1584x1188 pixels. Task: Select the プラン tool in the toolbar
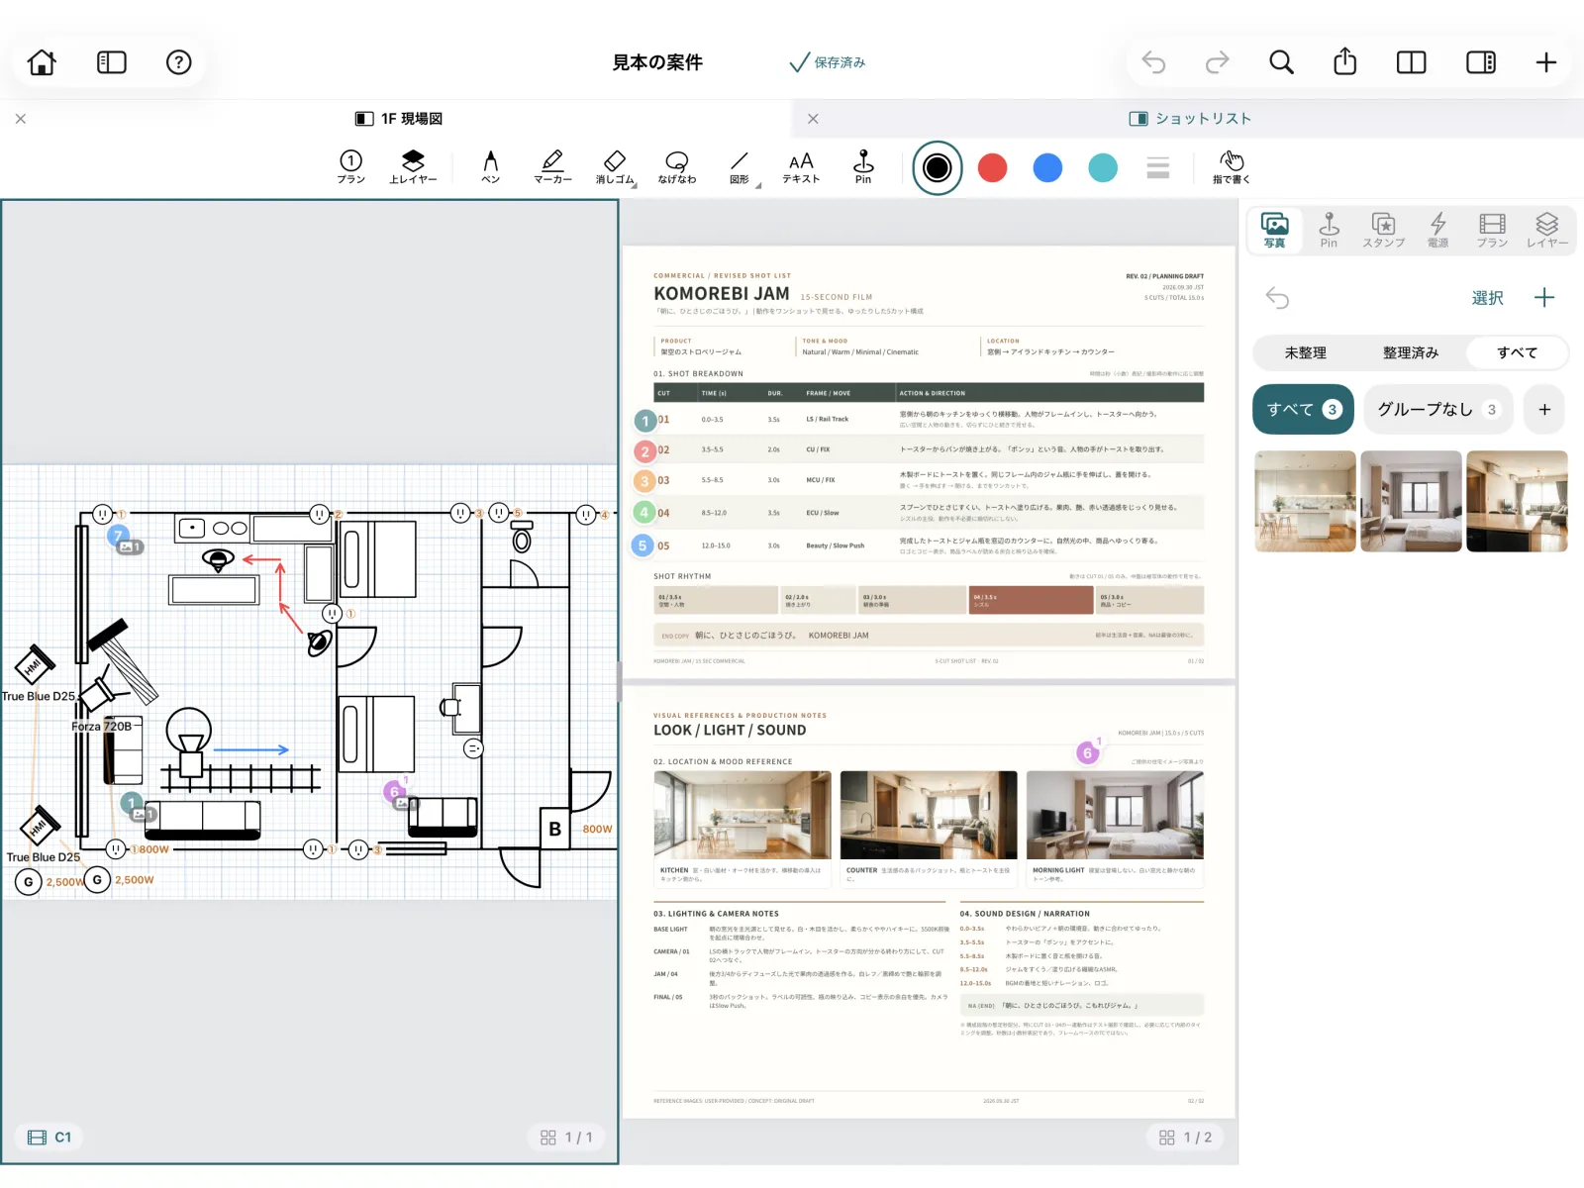point(350,166)
